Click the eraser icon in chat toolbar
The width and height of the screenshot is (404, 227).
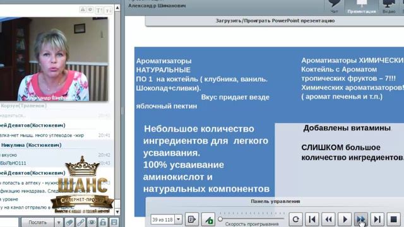coord(69,223)
